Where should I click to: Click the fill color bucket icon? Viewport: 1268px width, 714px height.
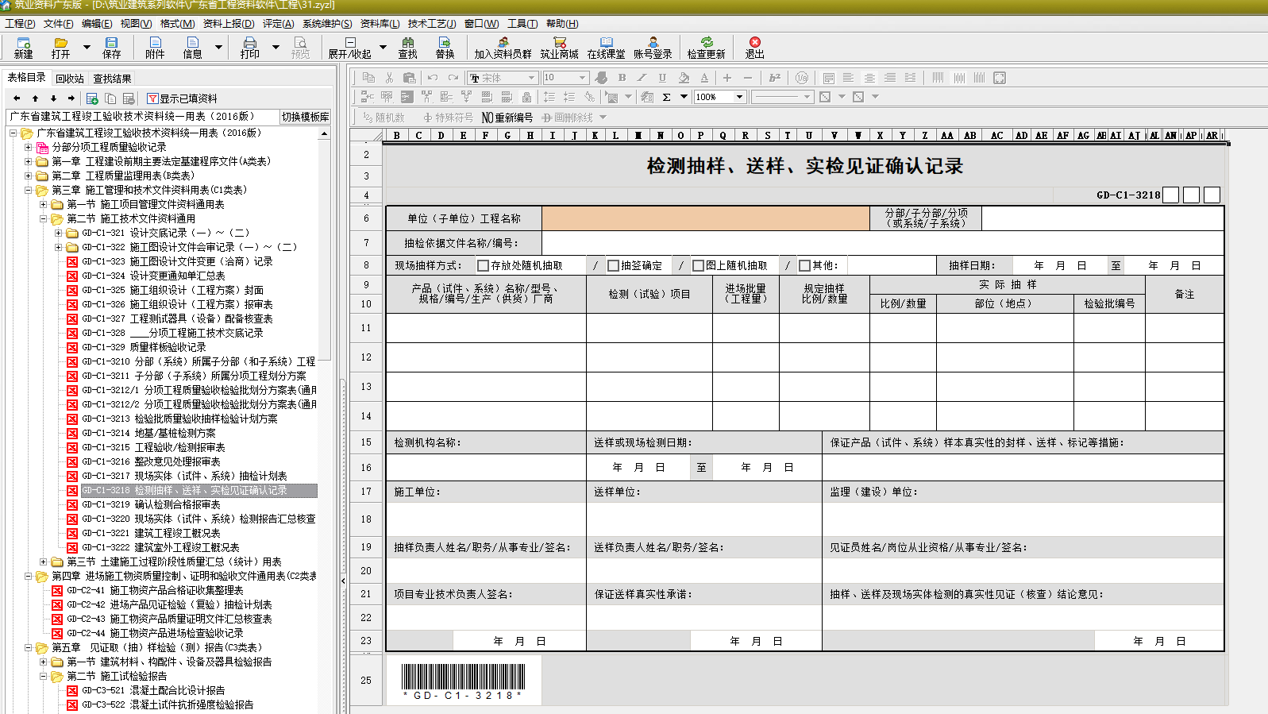pos(684,78)
